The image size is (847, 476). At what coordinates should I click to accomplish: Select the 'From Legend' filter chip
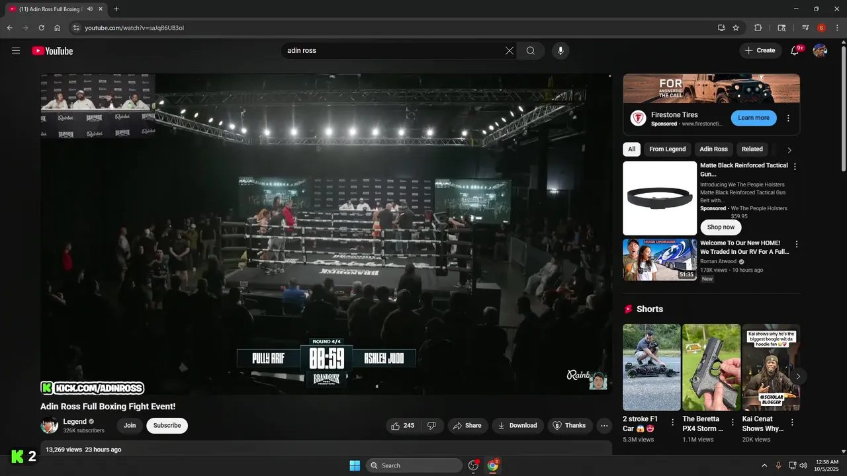[667, 149]
